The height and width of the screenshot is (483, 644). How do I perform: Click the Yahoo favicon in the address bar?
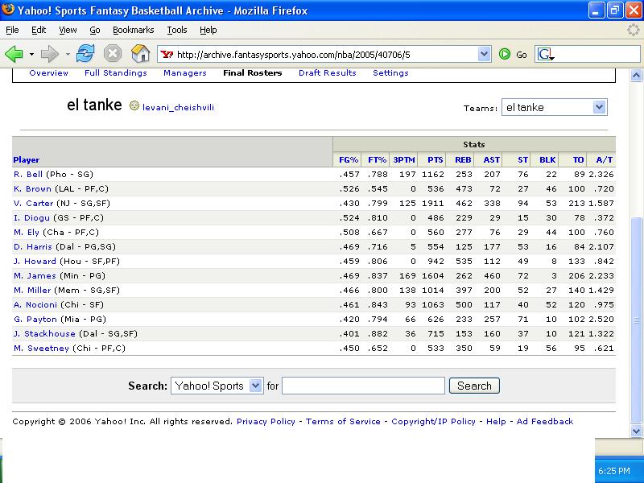pyautogui.click(x=167, y=54)
